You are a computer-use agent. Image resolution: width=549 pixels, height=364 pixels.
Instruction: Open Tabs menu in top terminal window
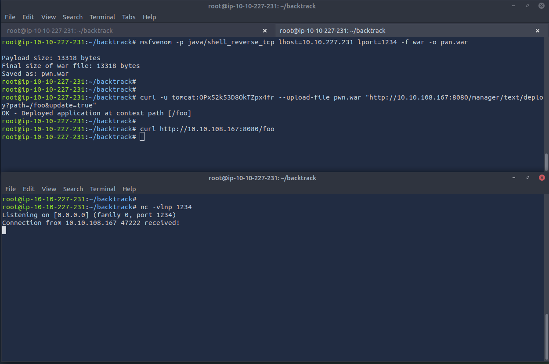click(x=129, y=17)
